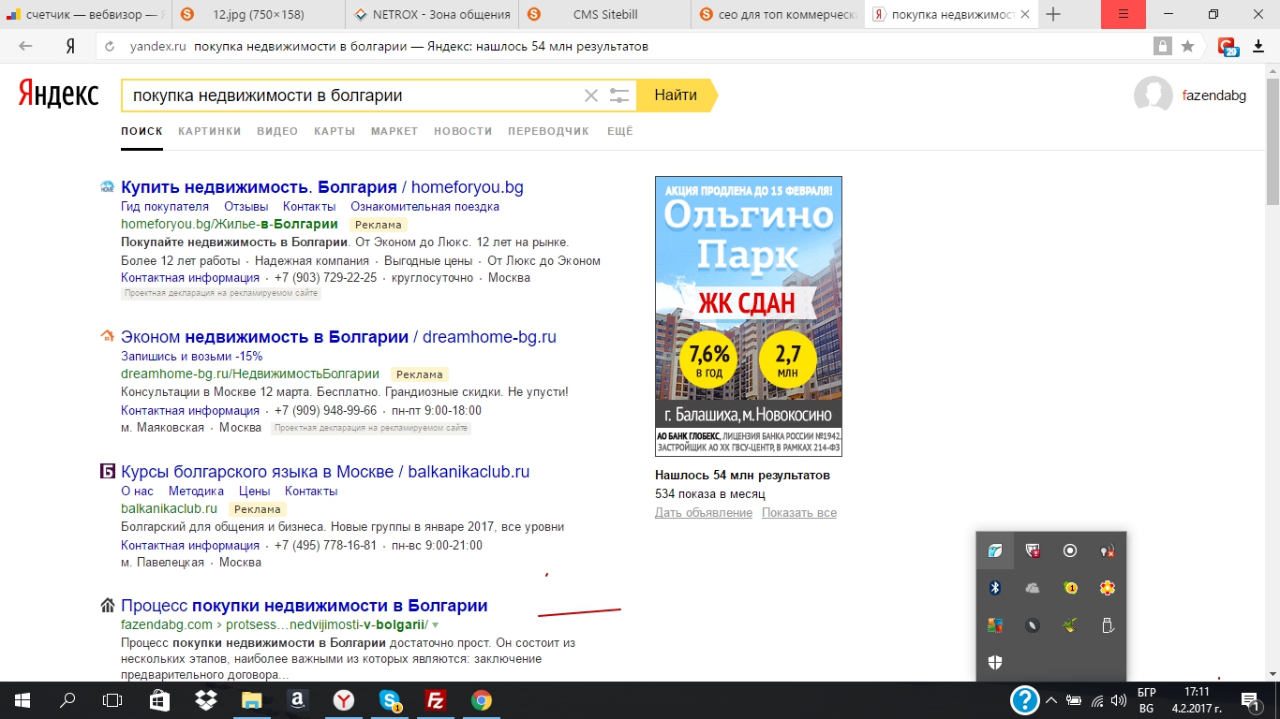Open the fazendabg user avatar
This screenshot has width=1280, height=719.
point(1153,95)
